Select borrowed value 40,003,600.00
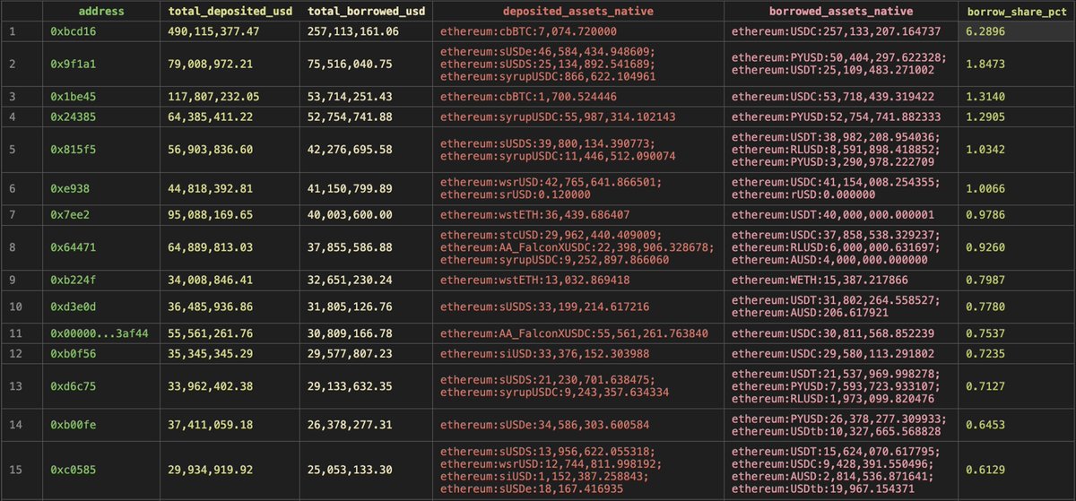The width and height of the screenshot is (1076, 501). [350, 215]
